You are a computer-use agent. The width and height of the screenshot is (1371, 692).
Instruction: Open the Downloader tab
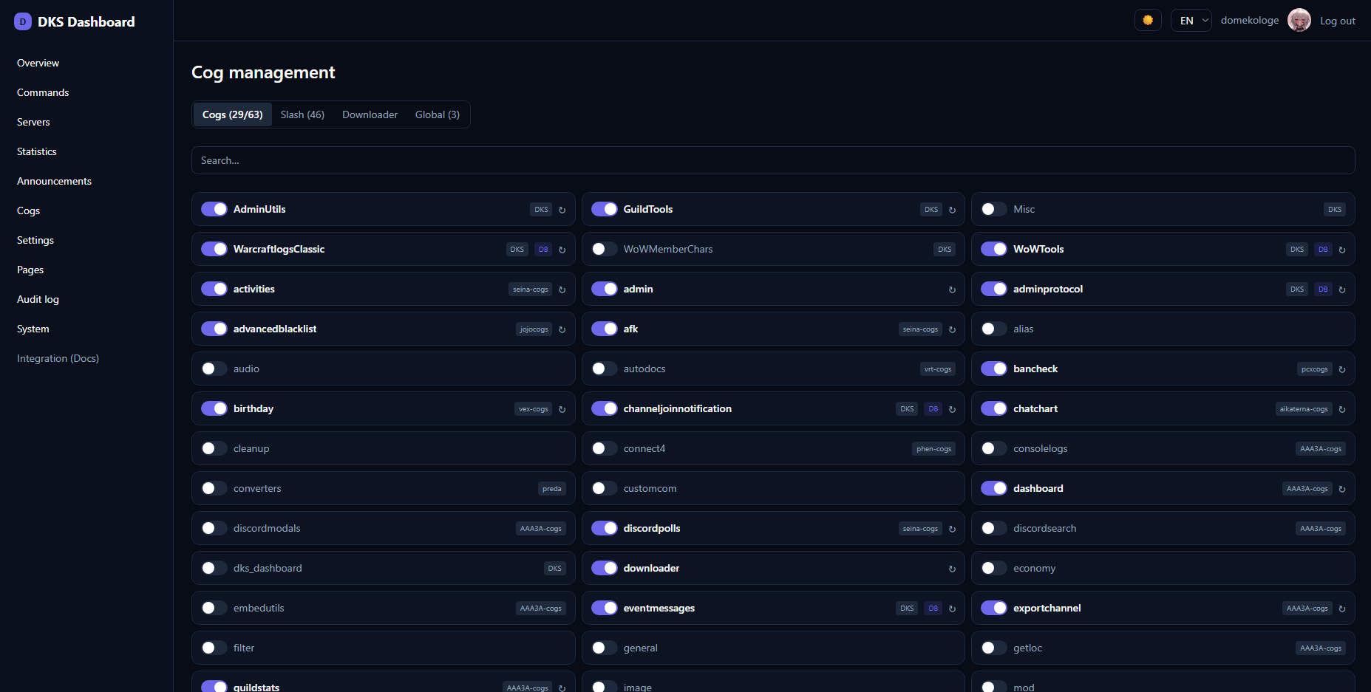point(370,114)
